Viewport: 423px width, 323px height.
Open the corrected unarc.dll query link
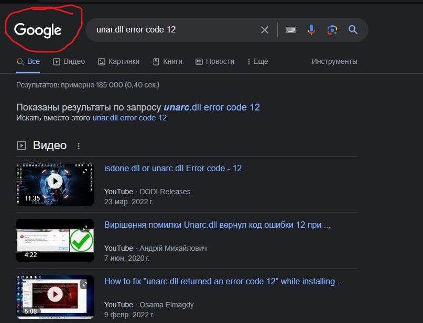point(212,107)
